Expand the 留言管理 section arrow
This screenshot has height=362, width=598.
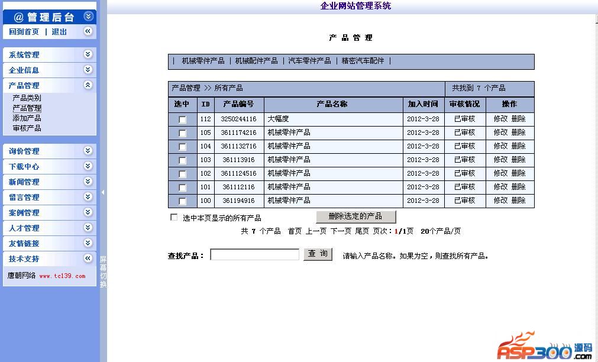tap(88, 197)
